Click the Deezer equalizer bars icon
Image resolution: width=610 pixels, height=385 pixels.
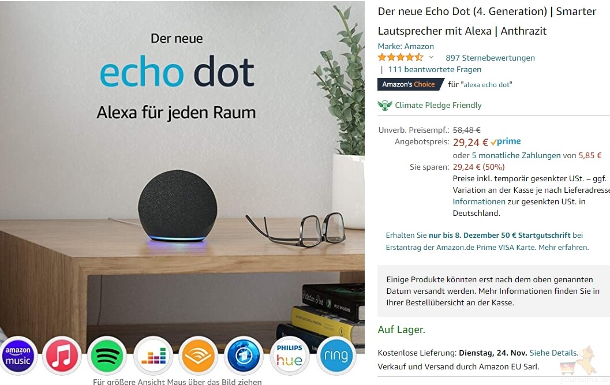click(x=154, y=356)
